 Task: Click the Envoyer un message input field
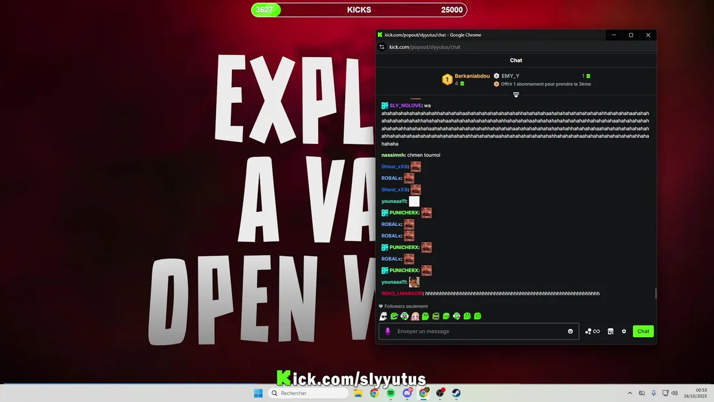[479, 331]
